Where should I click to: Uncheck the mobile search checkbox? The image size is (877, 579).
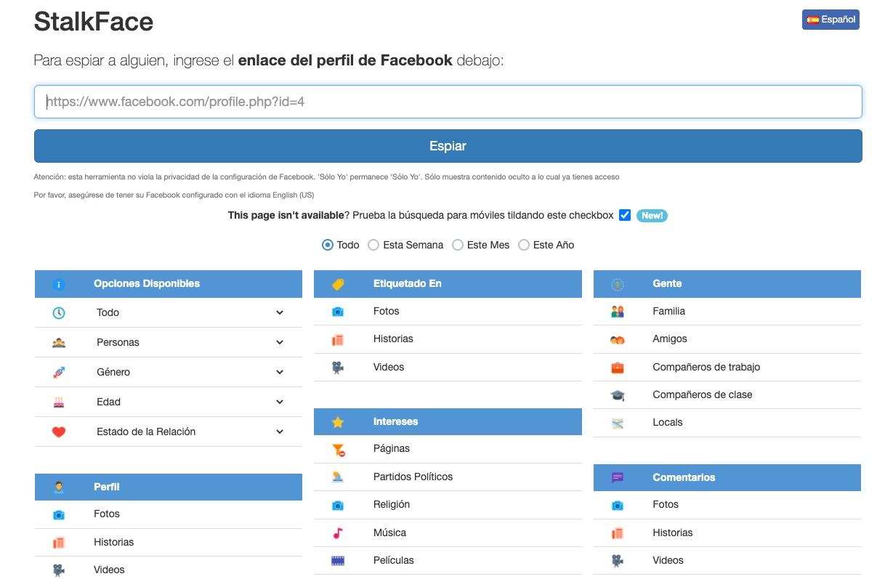point(625,215)
